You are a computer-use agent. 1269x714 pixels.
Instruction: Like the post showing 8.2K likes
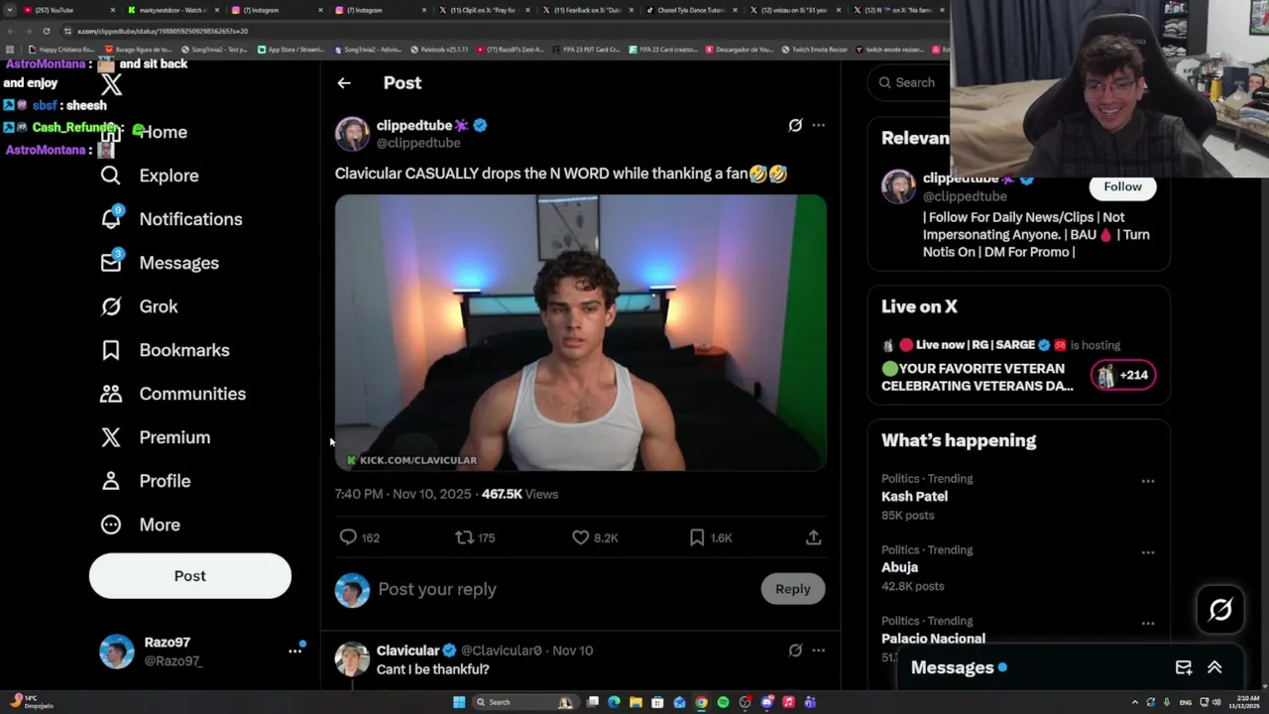581,537
